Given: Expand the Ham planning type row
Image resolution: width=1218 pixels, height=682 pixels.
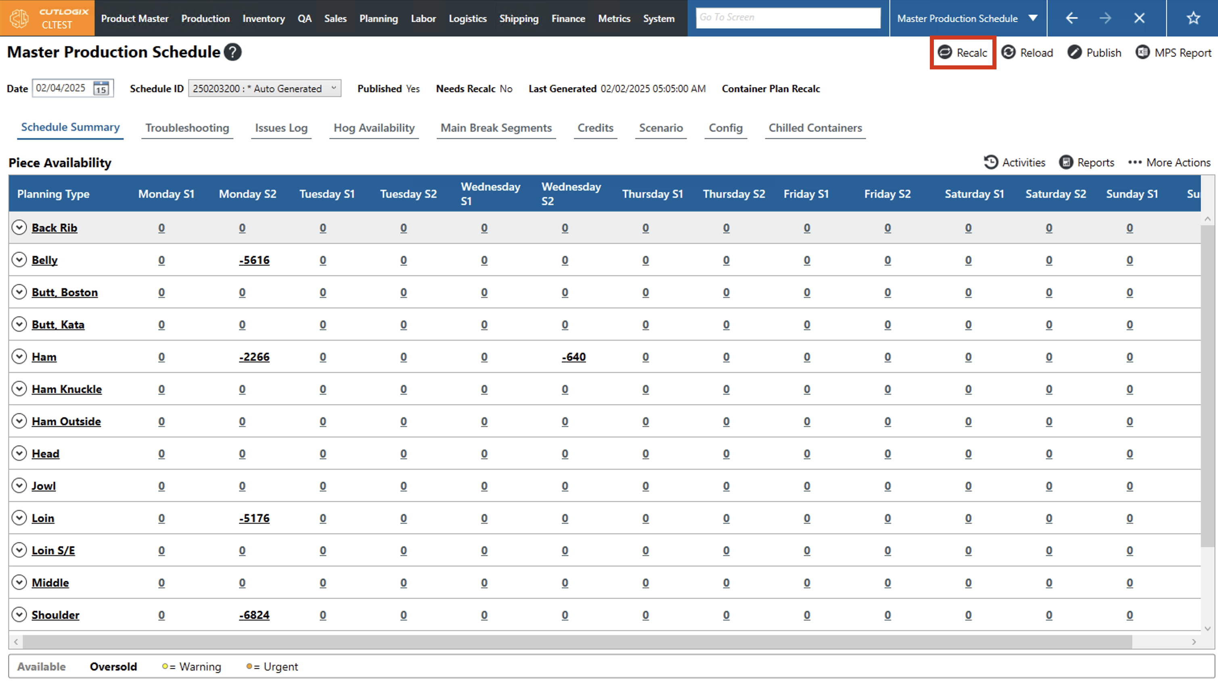Looking at the screenshot, I should pos(19,357).
